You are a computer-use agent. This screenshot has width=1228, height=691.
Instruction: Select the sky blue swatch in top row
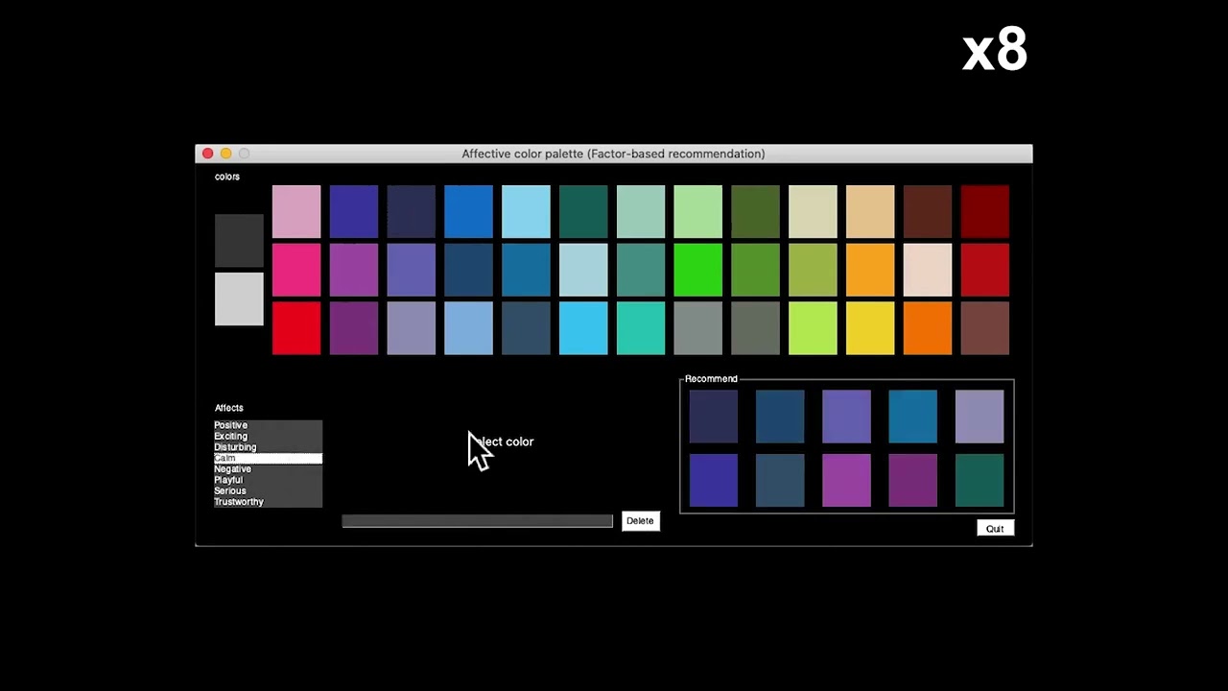pyautogui.click(x=526, y=212)
